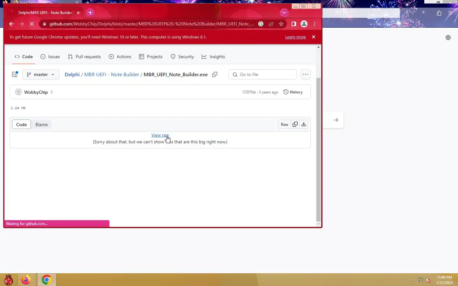
Task: Open the Pull requests tab
Action: point(84,57)
